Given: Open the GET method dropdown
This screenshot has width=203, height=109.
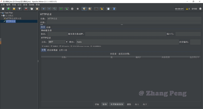Looking at the screenshot, I should tap(67, 42).
